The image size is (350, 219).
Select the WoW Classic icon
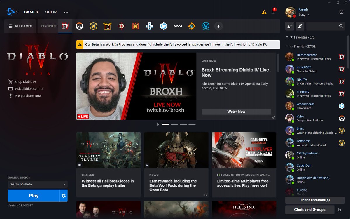click(206, 26)
